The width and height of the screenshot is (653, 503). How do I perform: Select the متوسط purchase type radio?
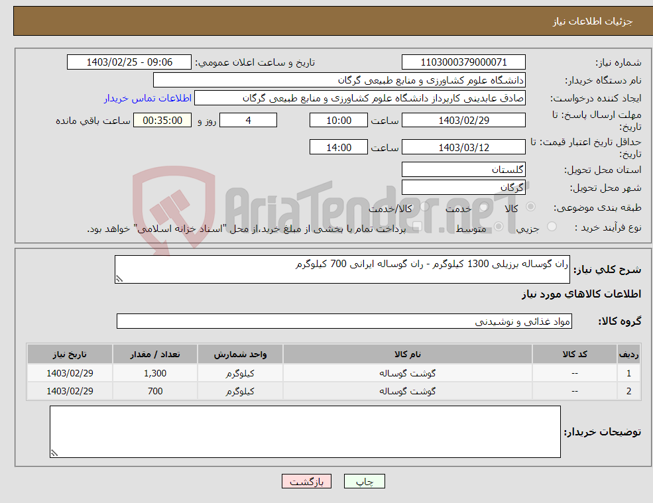coord(499,227)
